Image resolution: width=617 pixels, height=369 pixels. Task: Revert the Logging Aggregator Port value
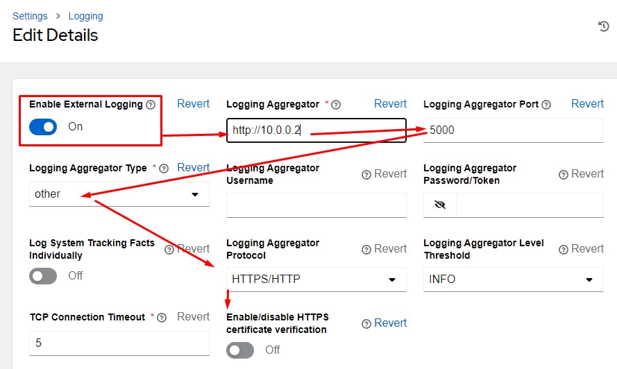click(x=587, y=103)
